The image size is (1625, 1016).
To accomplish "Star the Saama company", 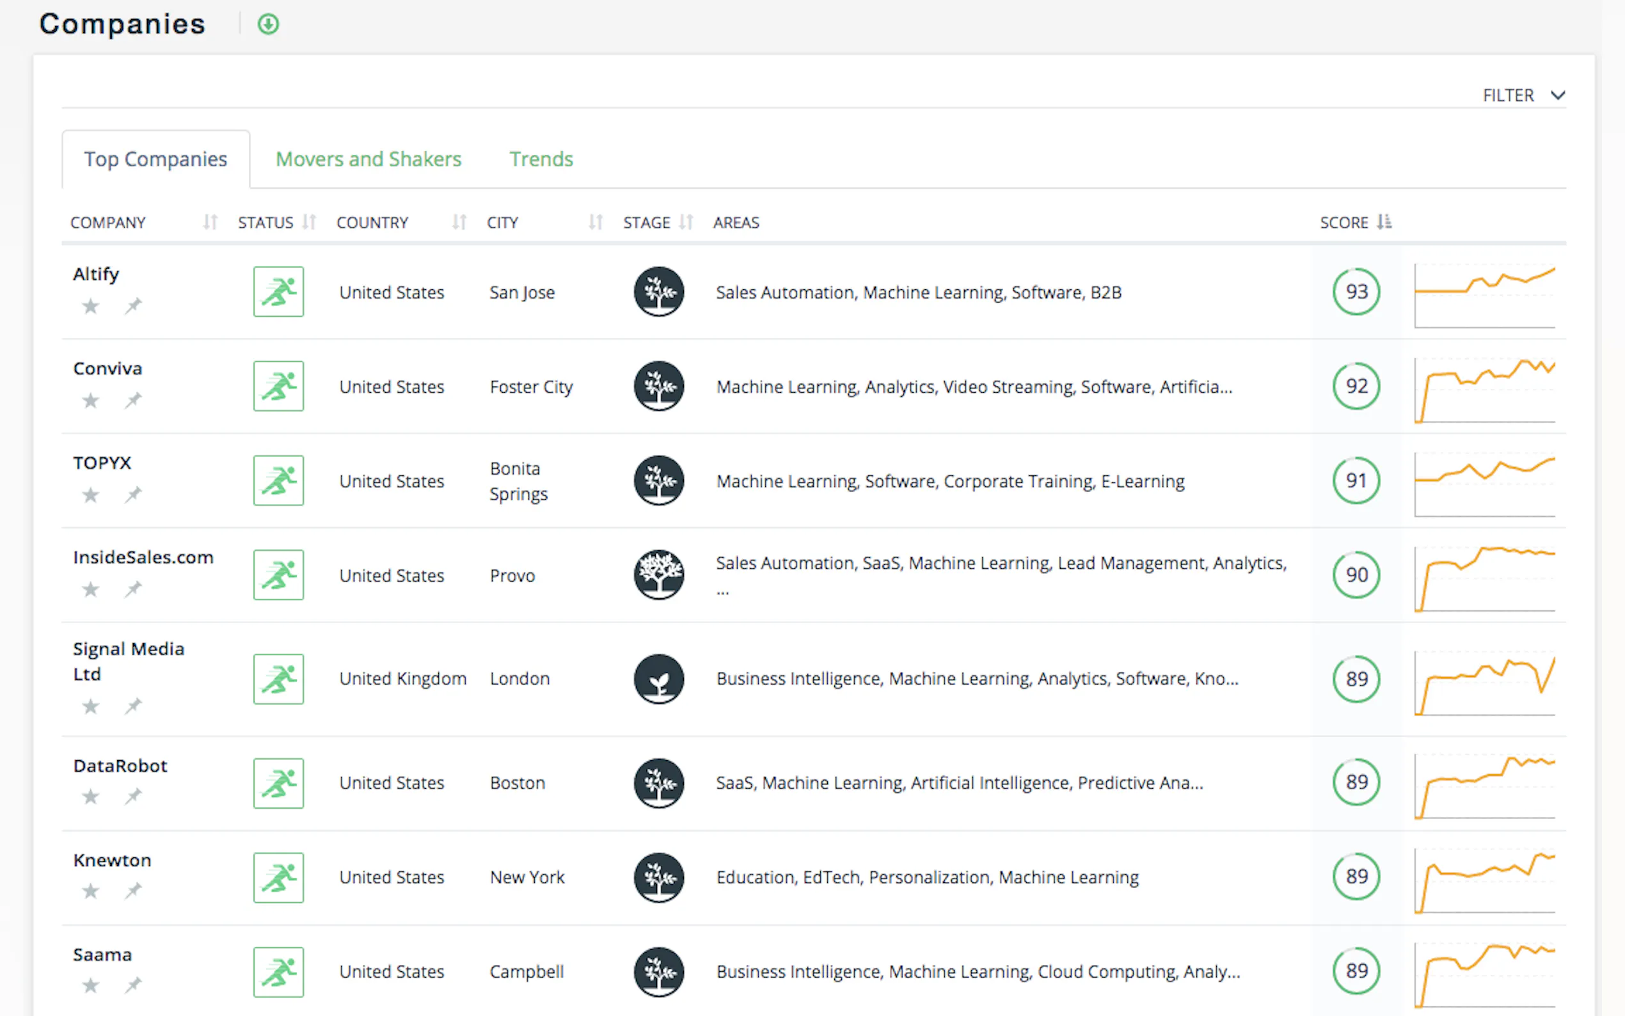I will point(90,986).
